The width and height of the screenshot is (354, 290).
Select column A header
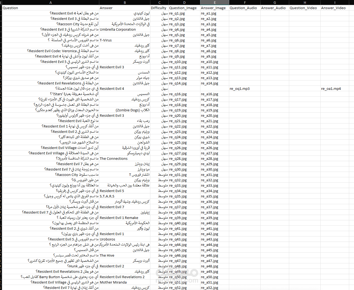click(51, 2)
